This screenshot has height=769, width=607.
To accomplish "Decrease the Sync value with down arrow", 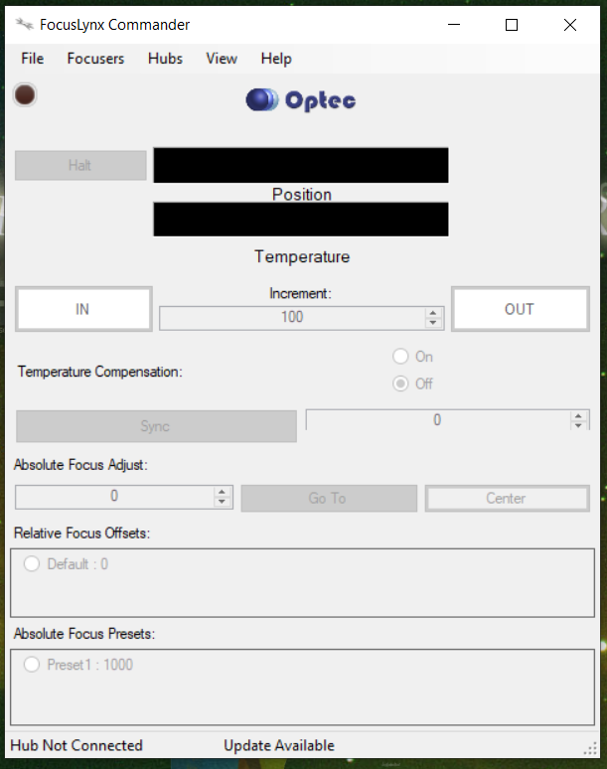I will point(578,425).
